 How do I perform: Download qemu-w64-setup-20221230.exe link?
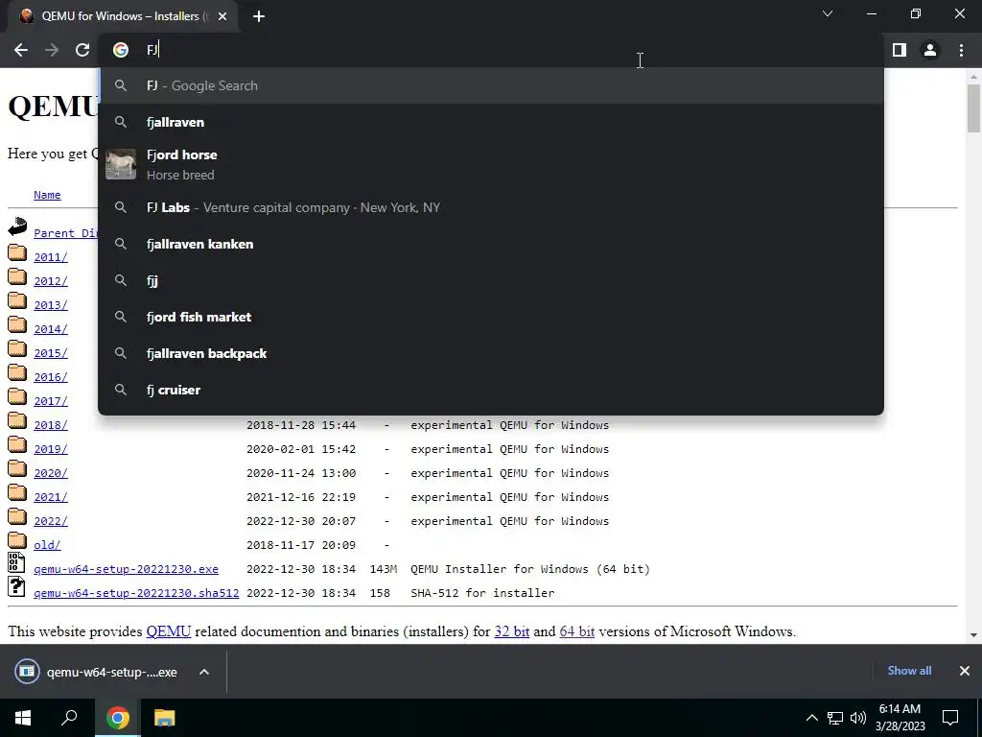tap(126, 569)
